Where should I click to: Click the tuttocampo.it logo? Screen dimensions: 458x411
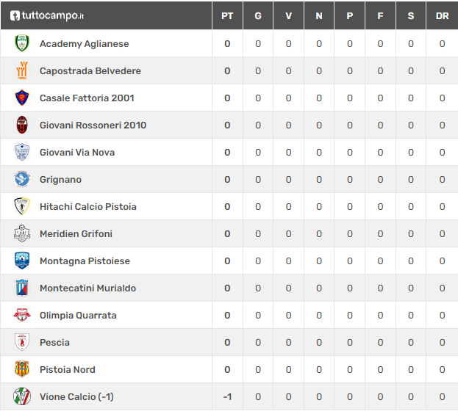click(x=47, y=15)
